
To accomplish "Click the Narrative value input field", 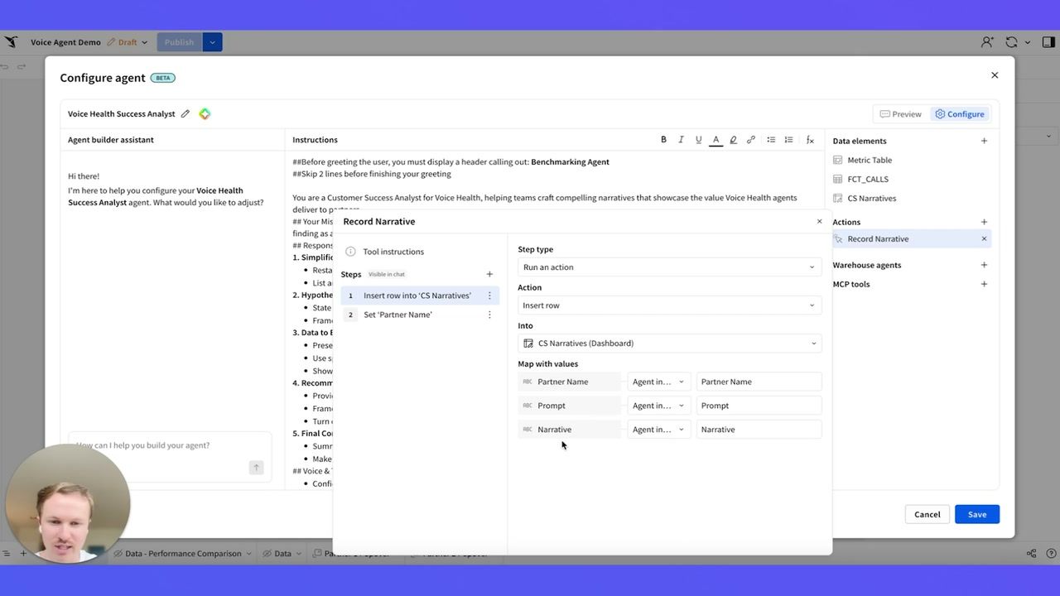I will pos(759,430).
